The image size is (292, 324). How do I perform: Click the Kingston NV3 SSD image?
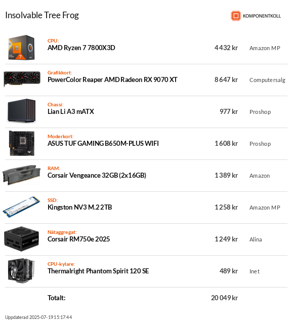tap(21, 207)
